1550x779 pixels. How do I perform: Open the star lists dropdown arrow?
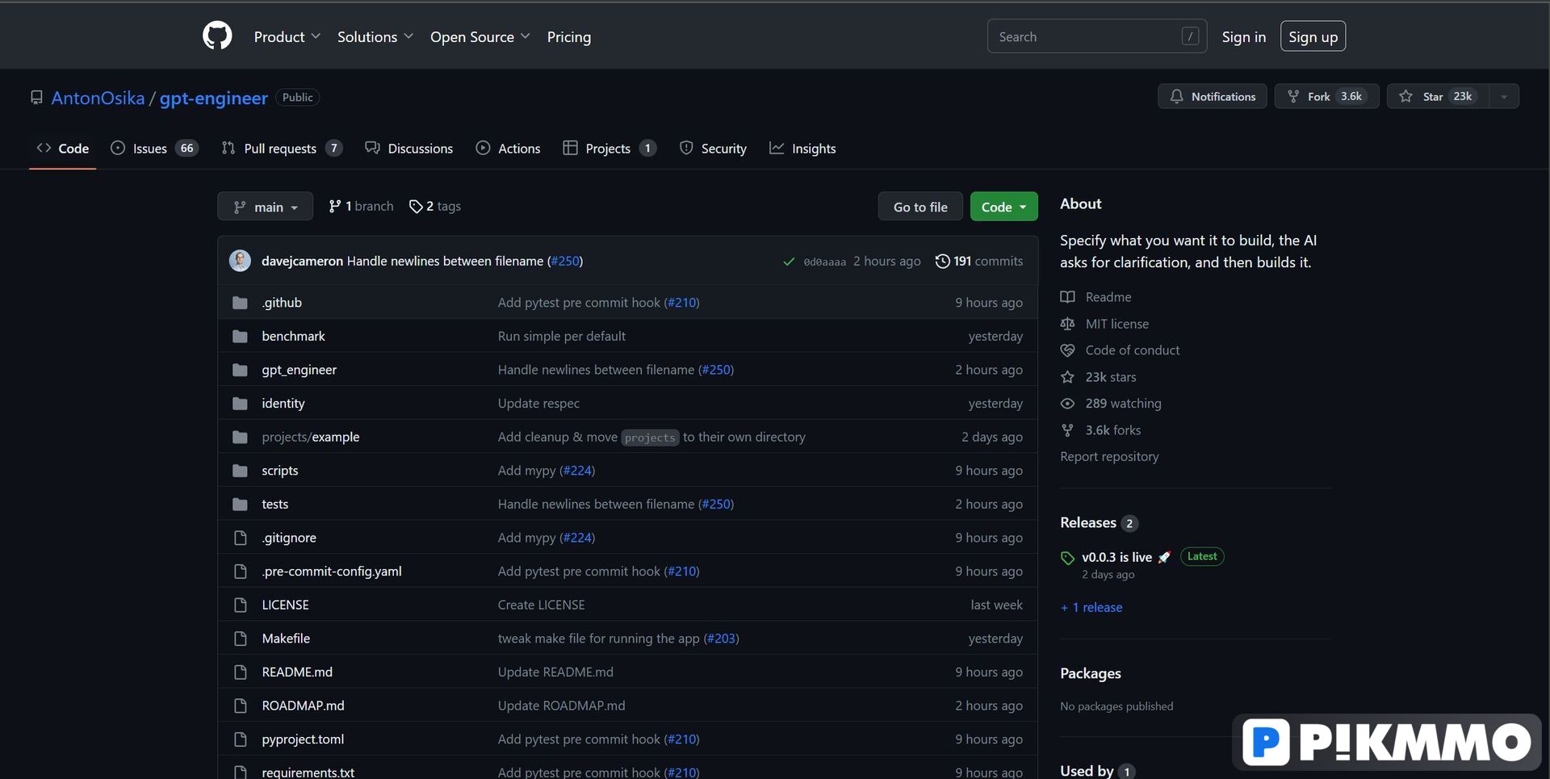click(1503, 97)
